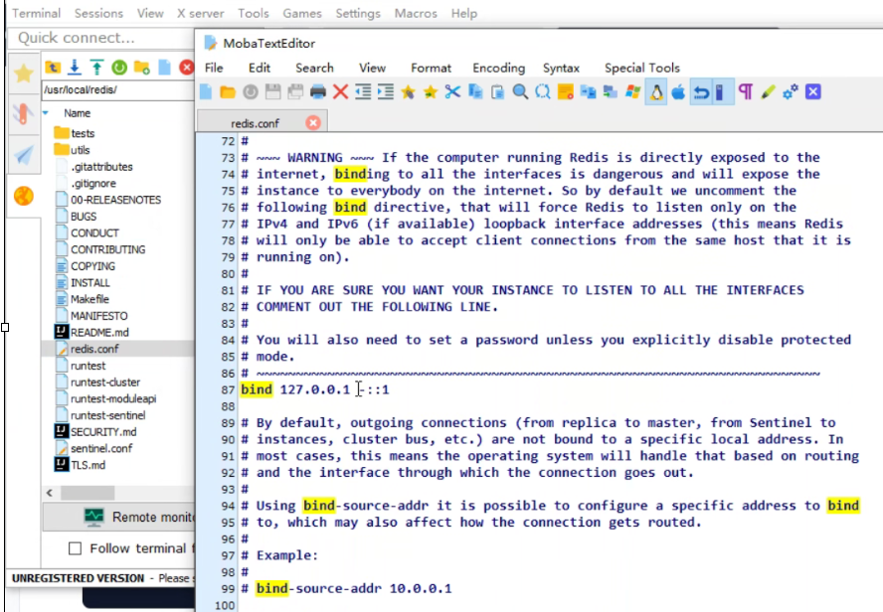
Task: Cut selection with the scissors icon
Action: pos(452,91)
